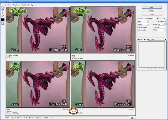The image size is (168, 120).
Task: Select the Slice Select tool
Action: point(3,10)
